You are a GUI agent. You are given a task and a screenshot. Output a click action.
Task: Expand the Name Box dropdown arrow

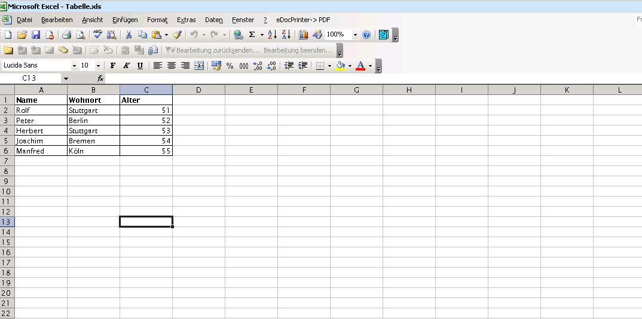[66, 78]
